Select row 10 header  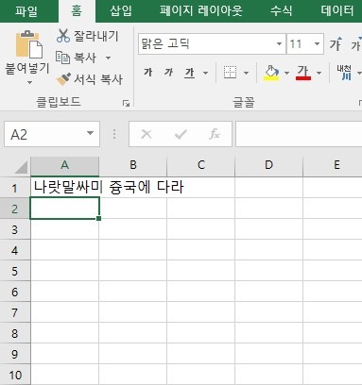pyautogui.click(x=15, y=375)
